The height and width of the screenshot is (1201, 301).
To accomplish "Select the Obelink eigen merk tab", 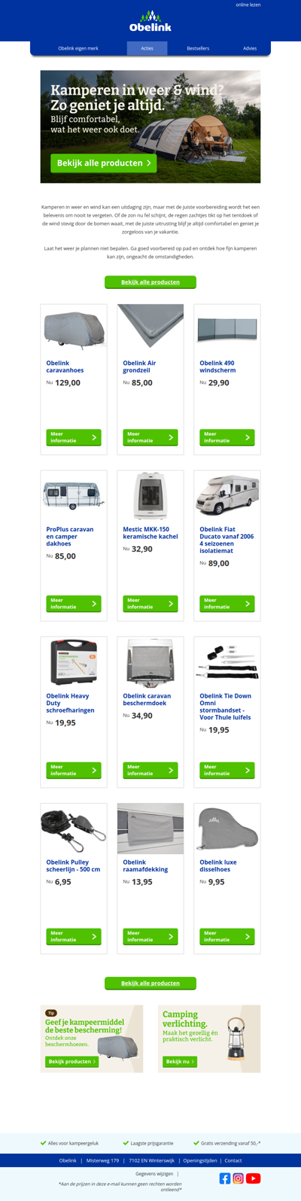I will 78,48.
